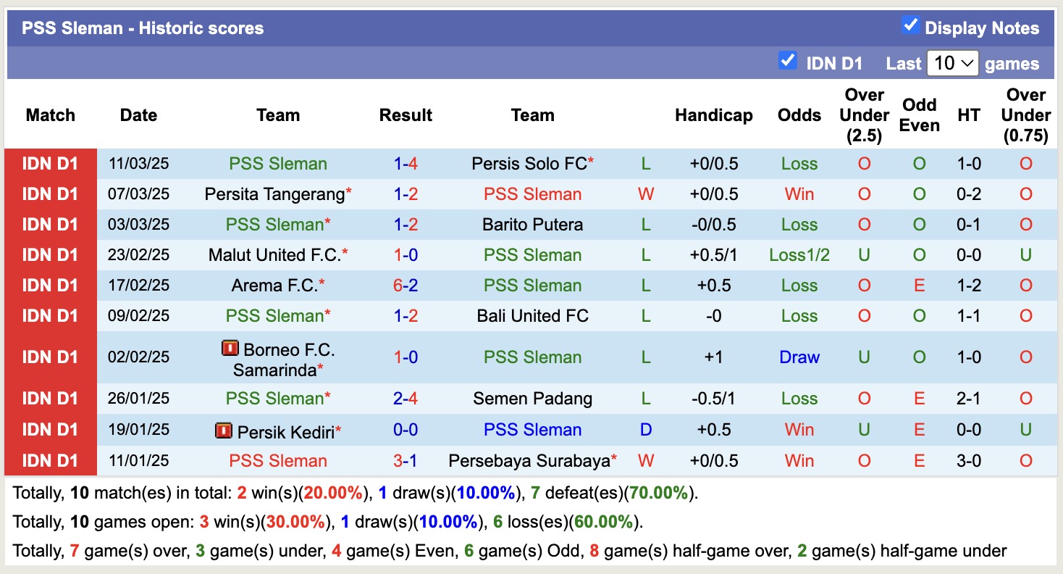The width and height of the screenshot is (1063, 574).
Task: Click the Arema F.C. team name
Action: tap(278, 285)
